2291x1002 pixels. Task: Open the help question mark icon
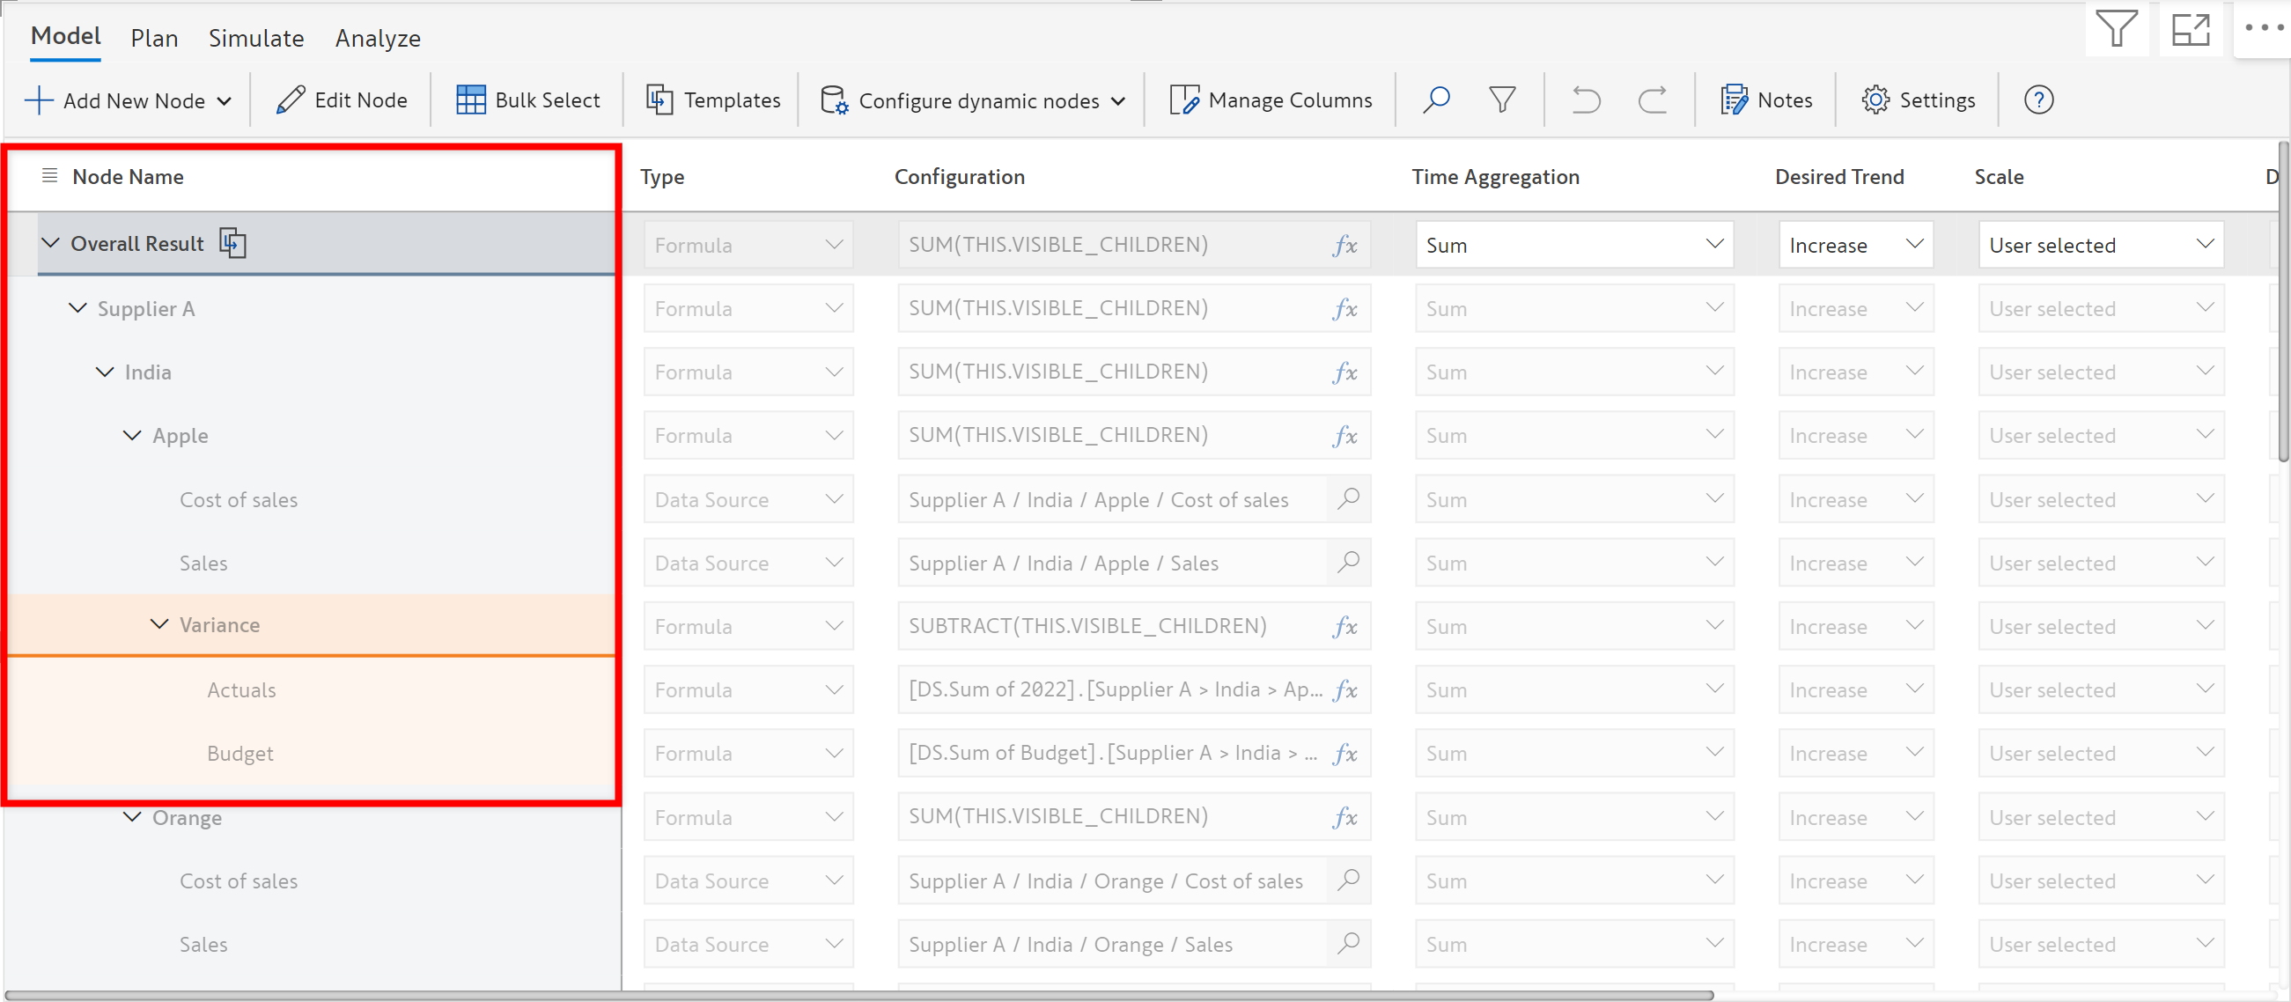pos(2038,99)
